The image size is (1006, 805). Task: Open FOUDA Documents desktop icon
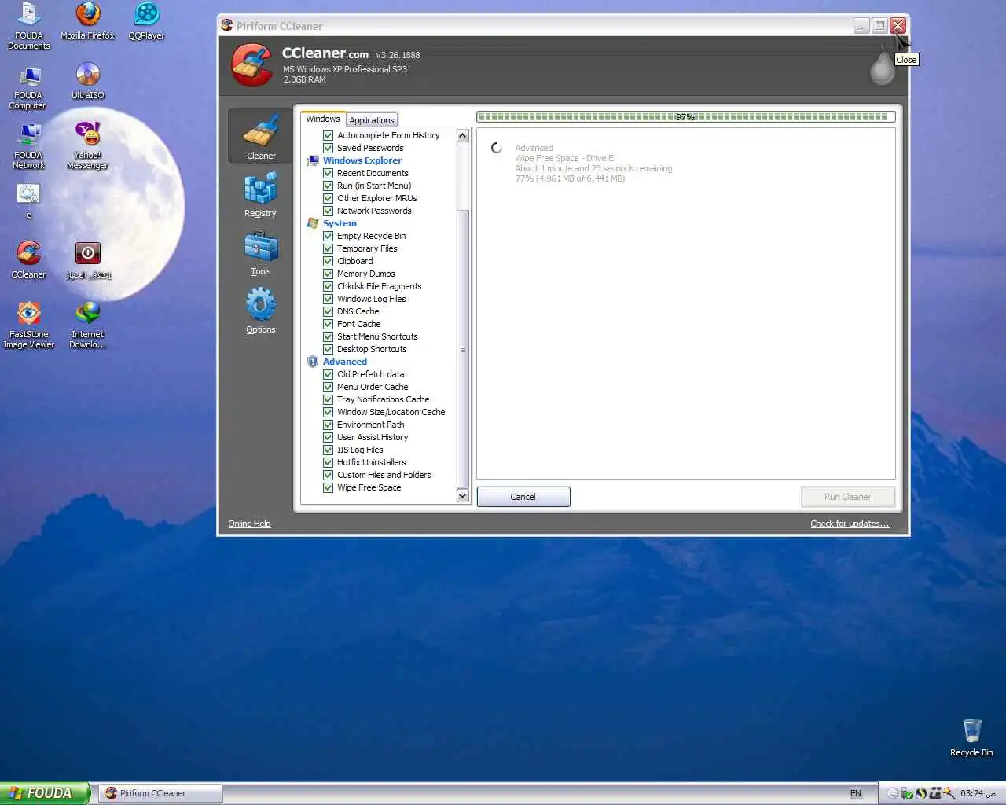pyautogui.click(x=29, y=27)
